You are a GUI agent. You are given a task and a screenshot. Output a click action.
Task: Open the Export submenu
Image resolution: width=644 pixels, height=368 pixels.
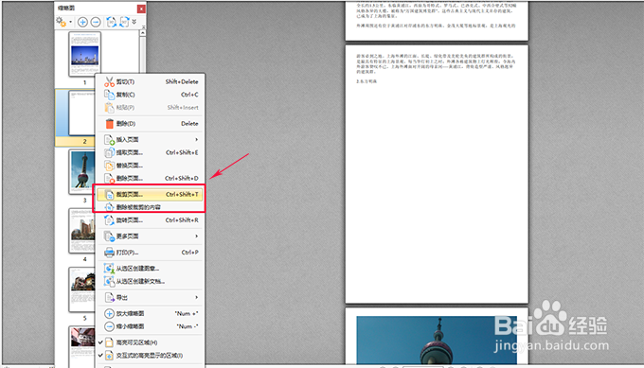click(151, 297)
